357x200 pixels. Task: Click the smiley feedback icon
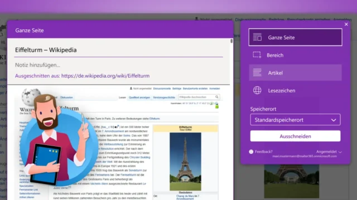251,152
